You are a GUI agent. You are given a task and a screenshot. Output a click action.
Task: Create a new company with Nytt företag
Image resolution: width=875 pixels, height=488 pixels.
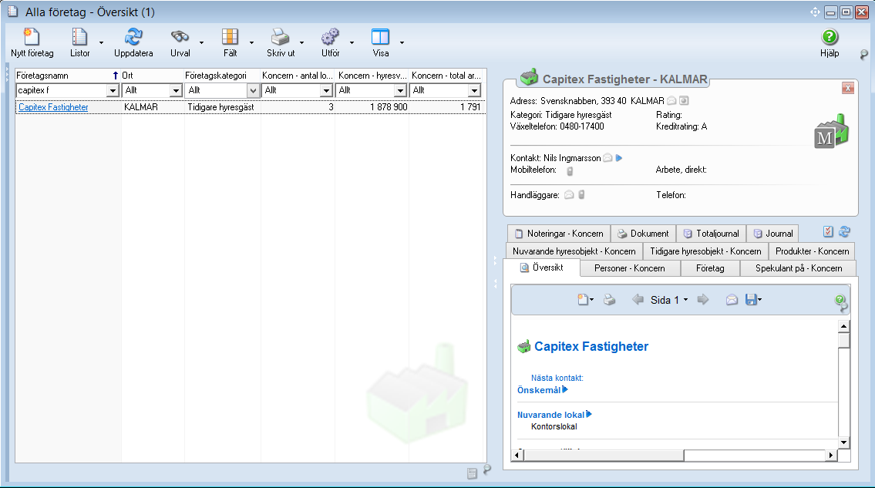click(32, 42)
